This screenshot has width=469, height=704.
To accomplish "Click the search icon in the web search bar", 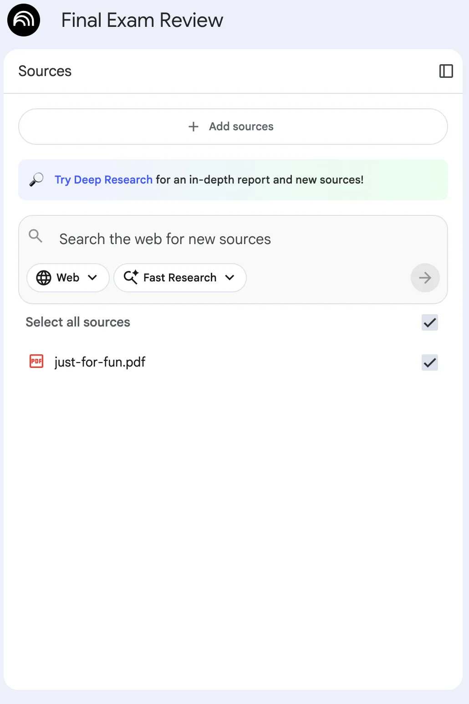I will pyautogui.click(x=36, y=236).
